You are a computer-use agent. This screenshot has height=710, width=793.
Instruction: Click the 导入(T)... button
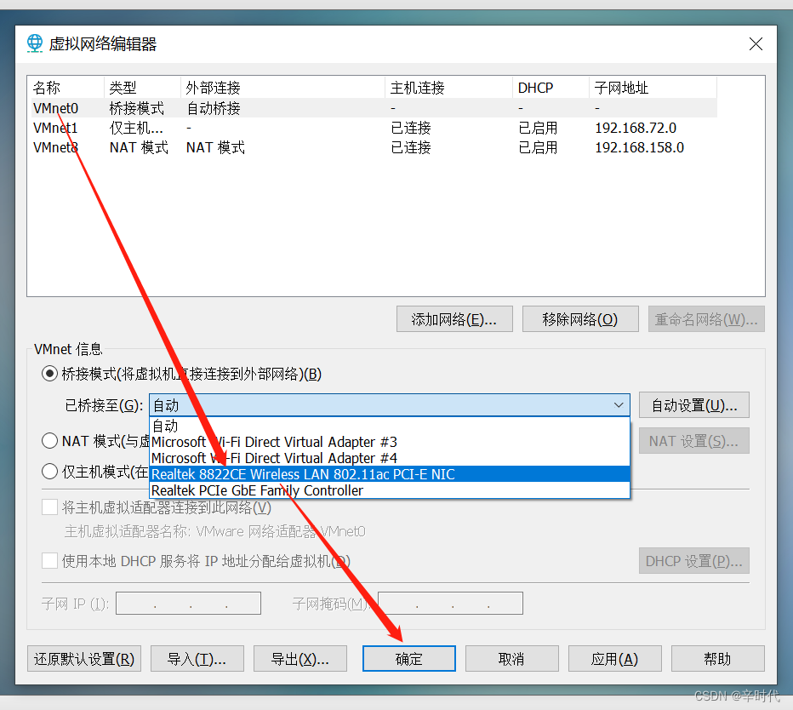[197, 658]
